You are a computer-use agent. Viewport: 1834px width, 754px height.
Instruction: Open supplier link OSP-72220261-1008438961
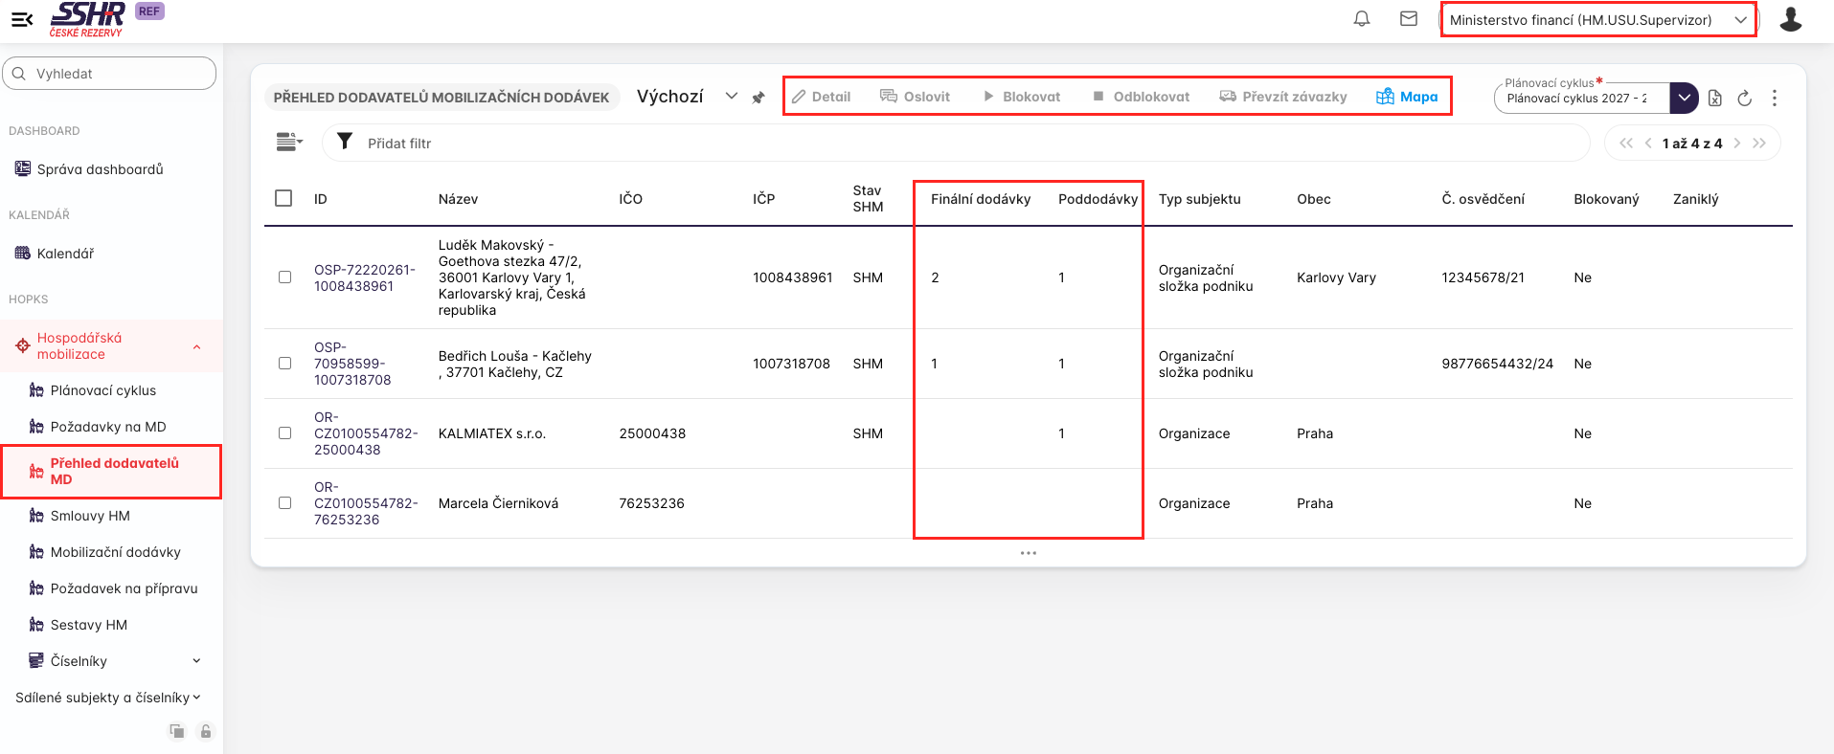pyautogui.click(x=364, y=277)
